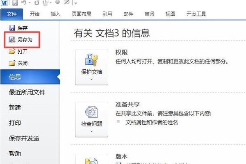The image size is (246, 164).
Task: Switch to the 开始 tab
Action: (34, 14)
